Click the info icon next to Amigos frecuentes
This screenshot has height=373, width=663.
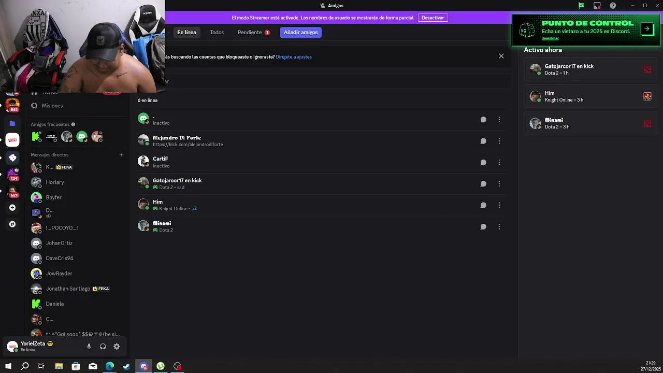click(73, 124)
